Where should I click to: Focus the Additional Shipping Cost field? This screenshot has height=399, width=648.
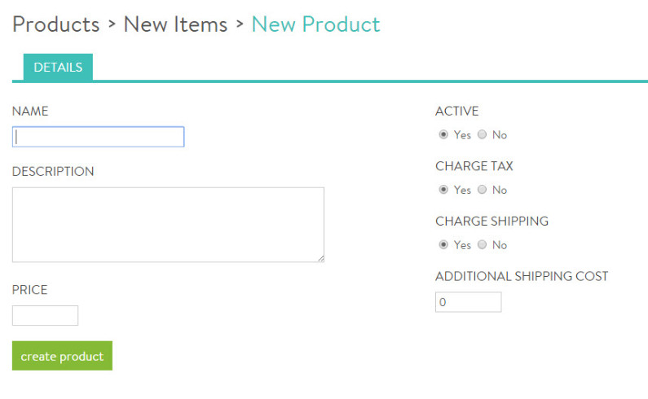468,302
